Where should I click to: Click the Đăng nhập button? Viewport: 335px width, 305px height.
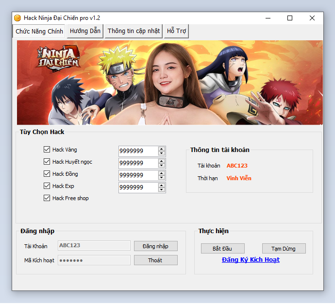[x=155, y=246]
